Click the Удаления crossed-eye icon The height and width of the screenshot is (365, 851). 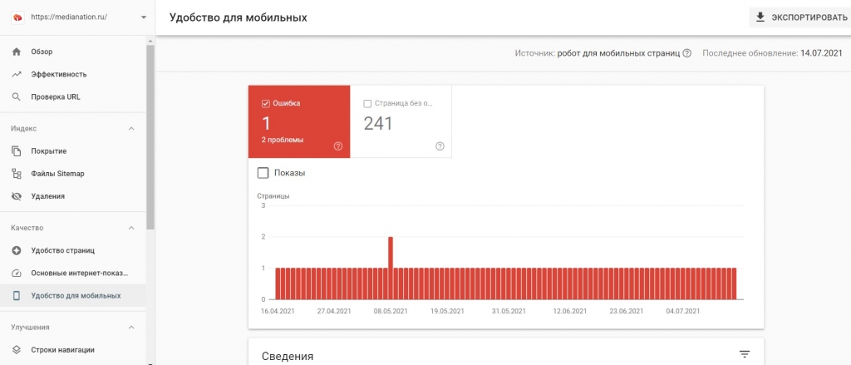[x=17, y=196]
